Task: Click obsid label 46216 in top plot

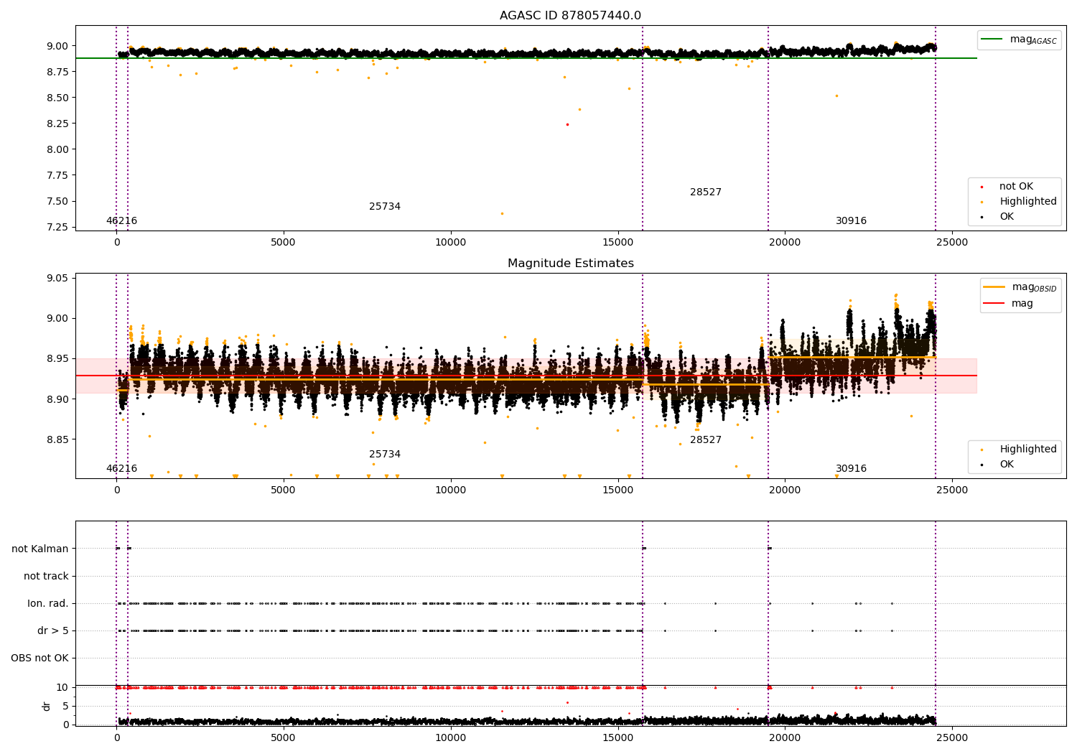Action: [x=121, y=221]
